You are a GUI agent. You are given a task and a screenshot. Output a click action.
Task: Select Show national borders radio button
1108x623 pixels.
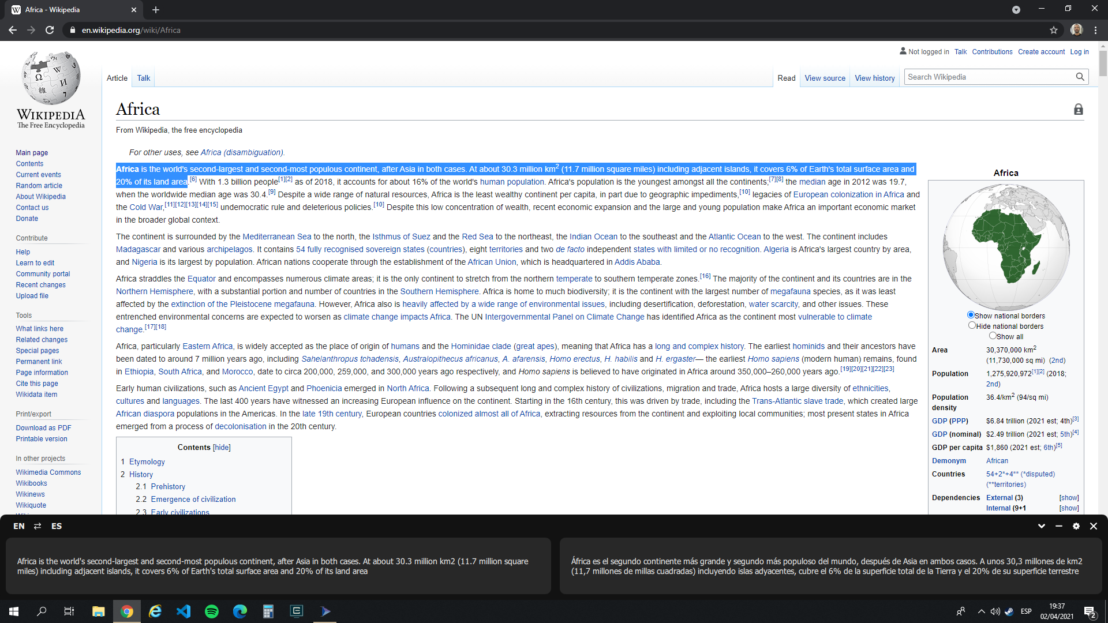(971, 315)
